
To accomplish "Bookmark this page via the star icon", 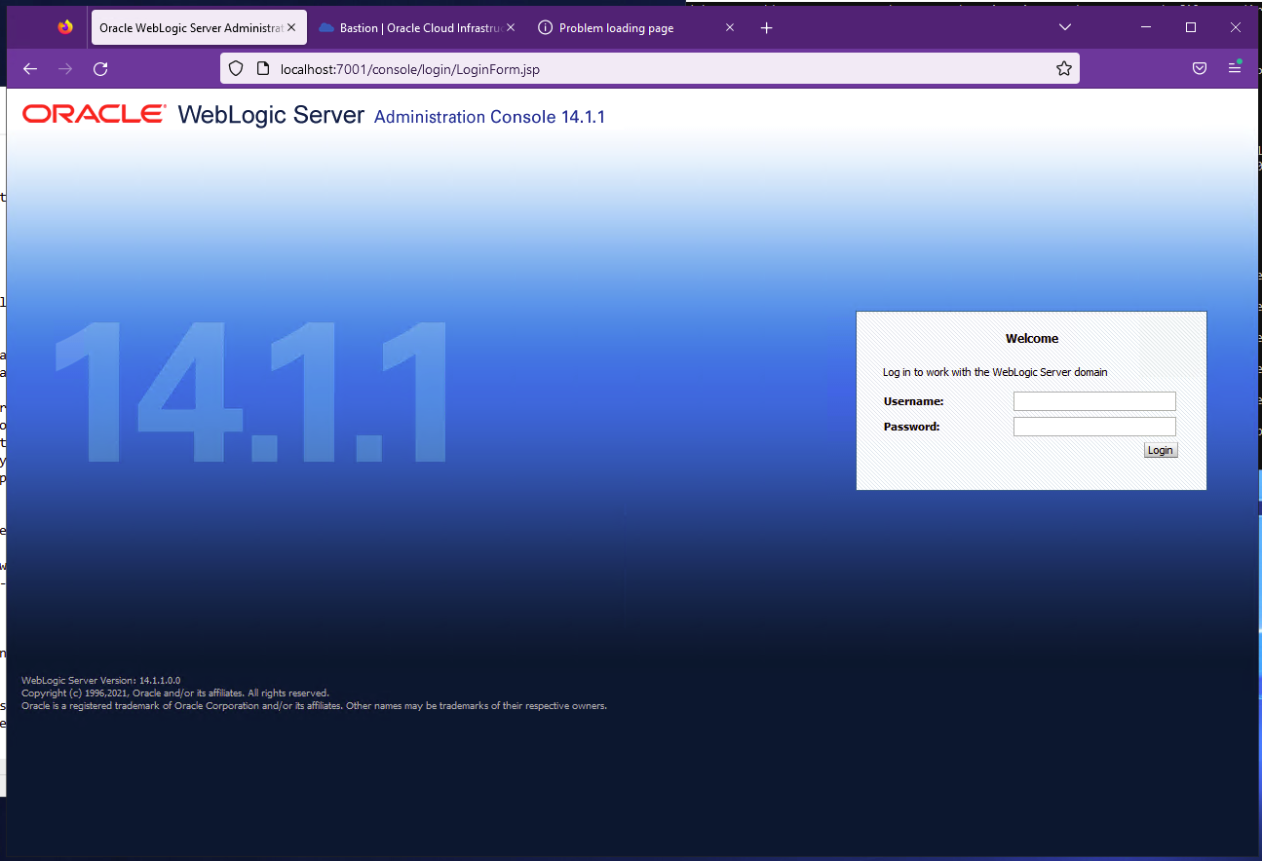I will click(1063, 68).
